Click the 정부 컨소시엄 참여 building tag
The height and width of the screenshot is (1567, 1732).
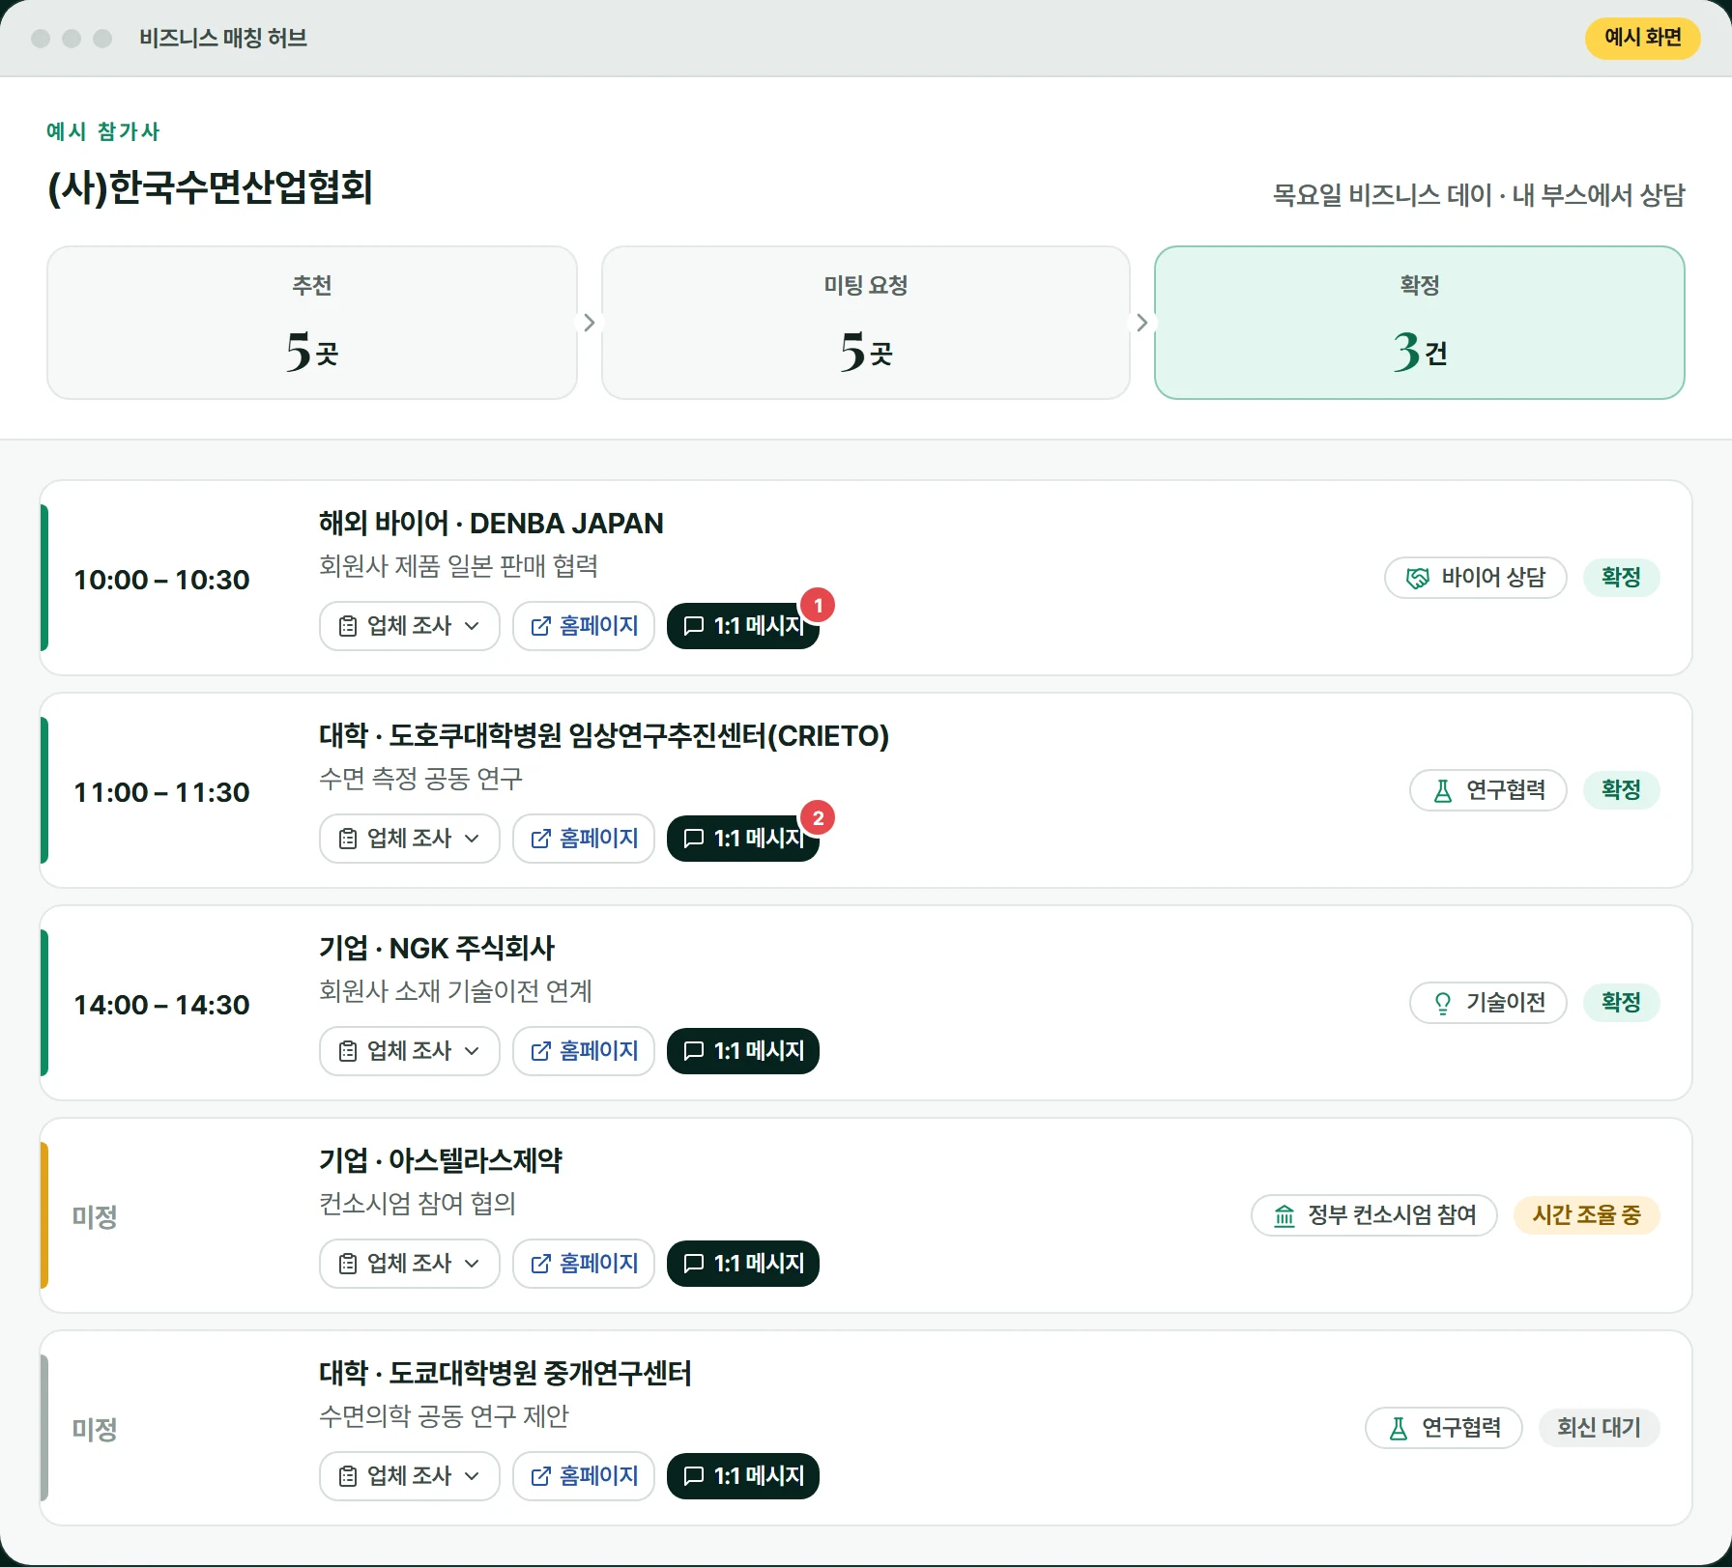[1373, 1215]
